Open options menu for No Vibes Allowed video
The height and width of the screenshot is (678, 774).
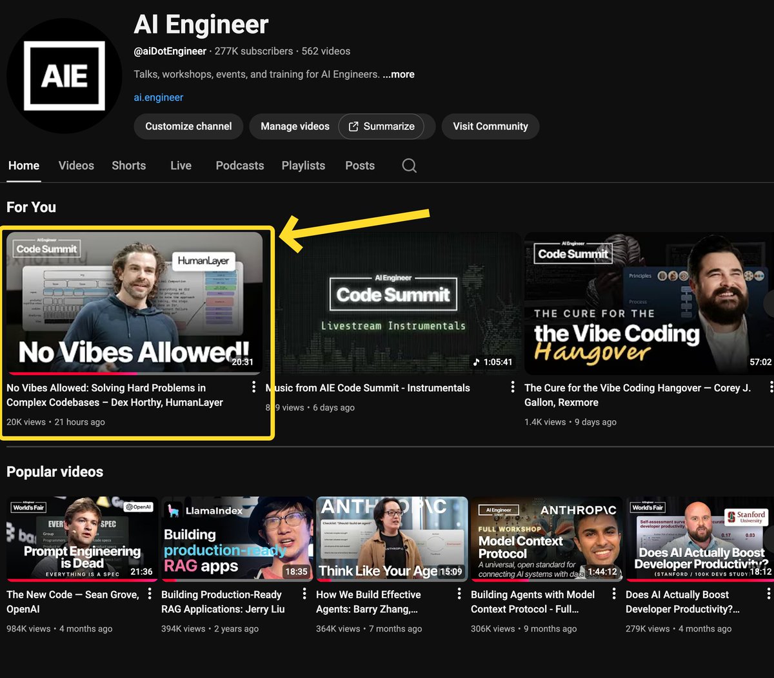coord(253,387)
